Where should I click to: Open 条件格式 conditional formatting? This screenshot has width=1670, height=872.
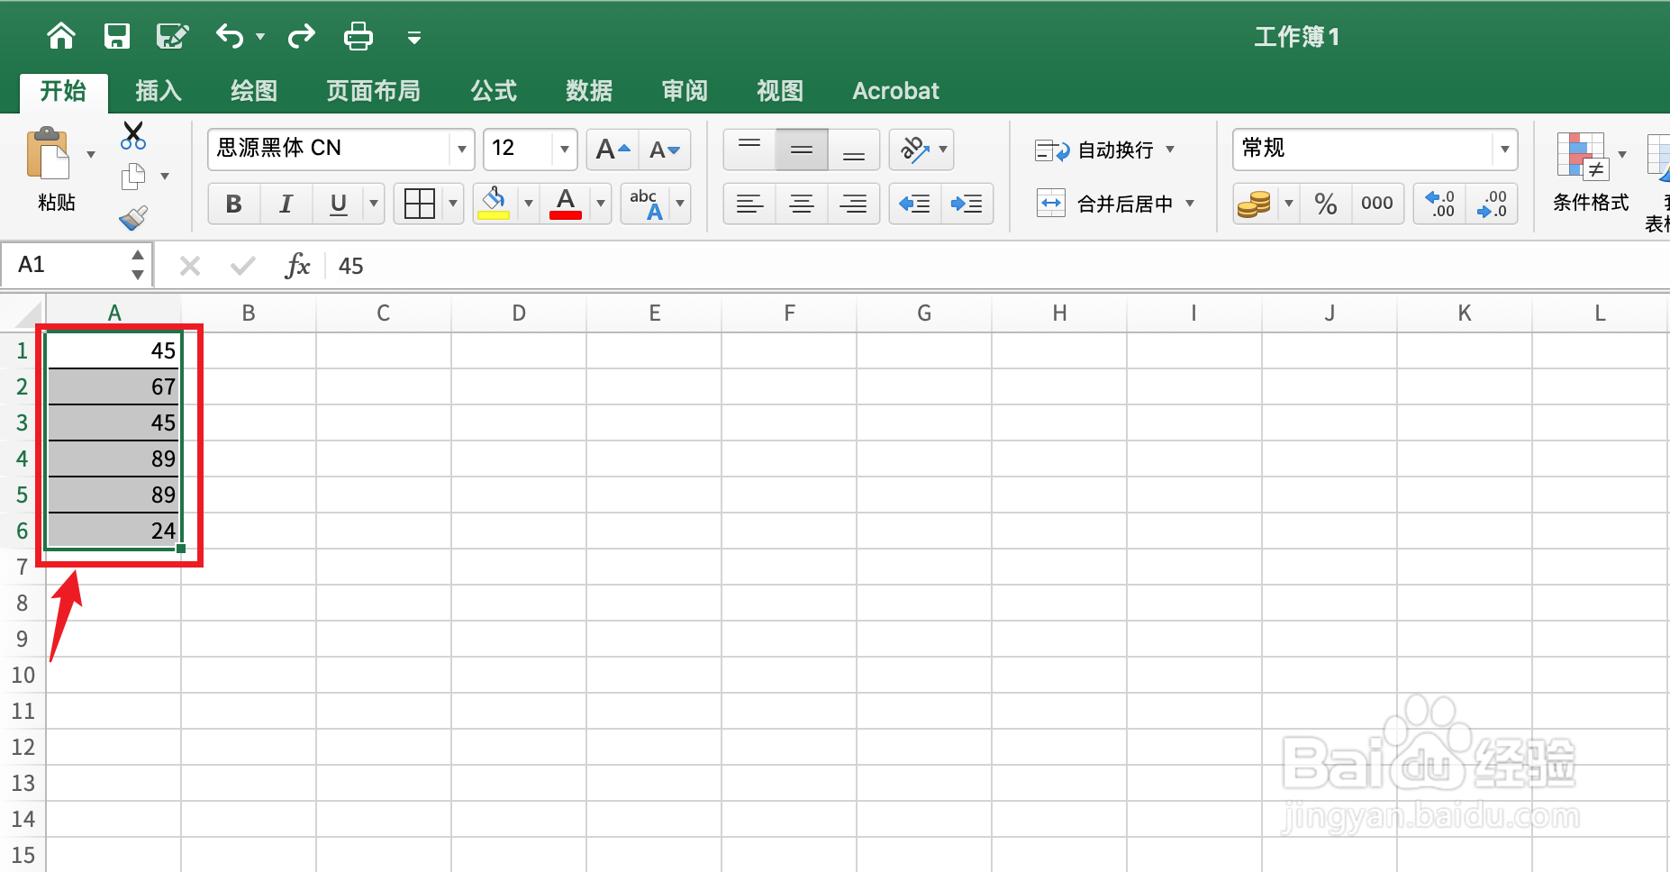(1590, 176)
